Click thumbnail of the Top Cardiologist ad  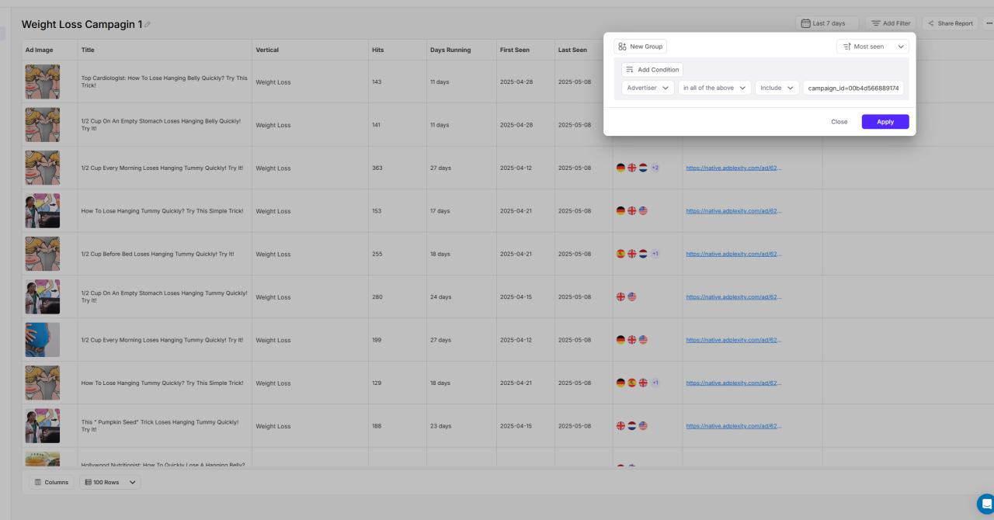tap(42, 81)
